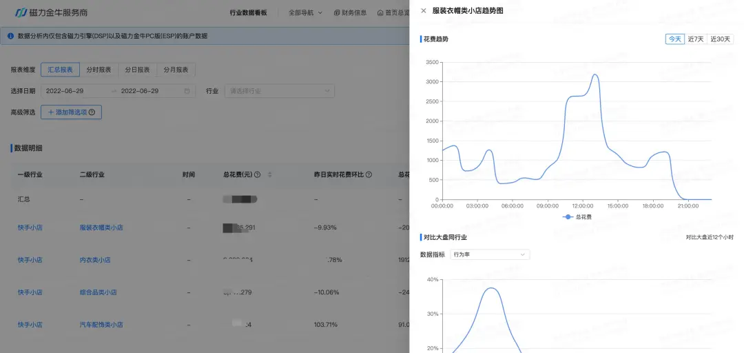
Task: Click 快手小店 in 服装衣帽类小店 row
Action: (x=30, y=228)
